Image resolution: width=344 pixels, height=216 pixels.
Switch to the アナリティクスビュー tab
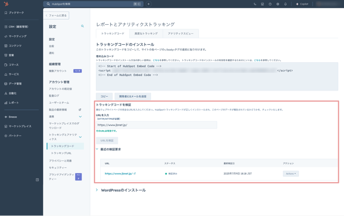pos(181,33)
